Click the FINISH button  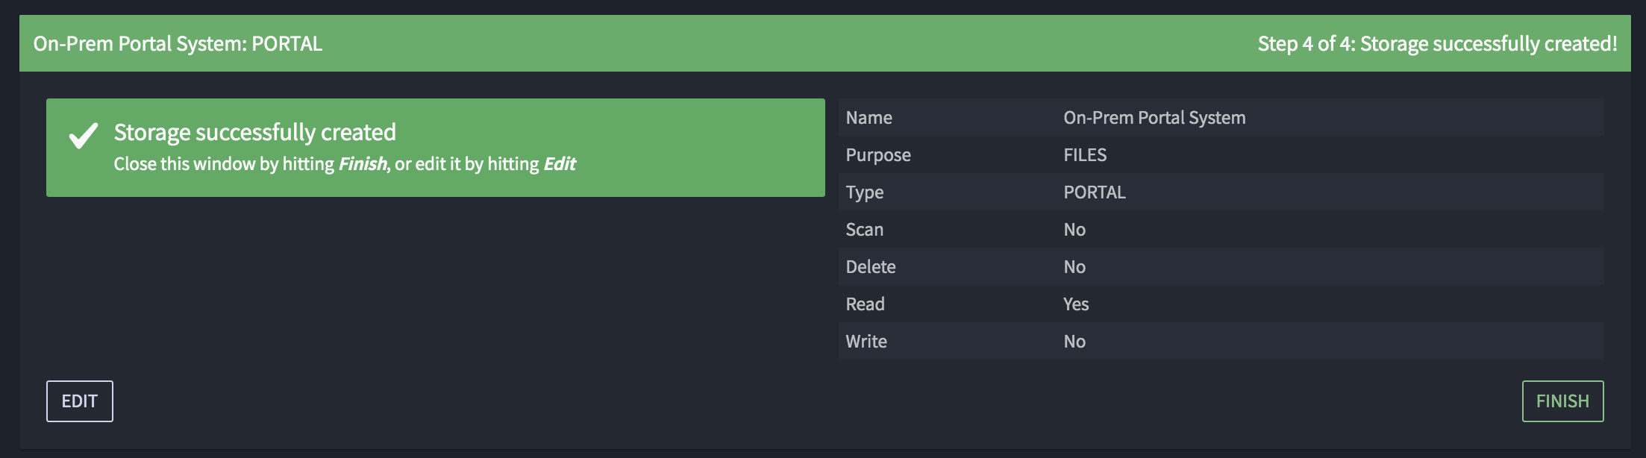1562,401
